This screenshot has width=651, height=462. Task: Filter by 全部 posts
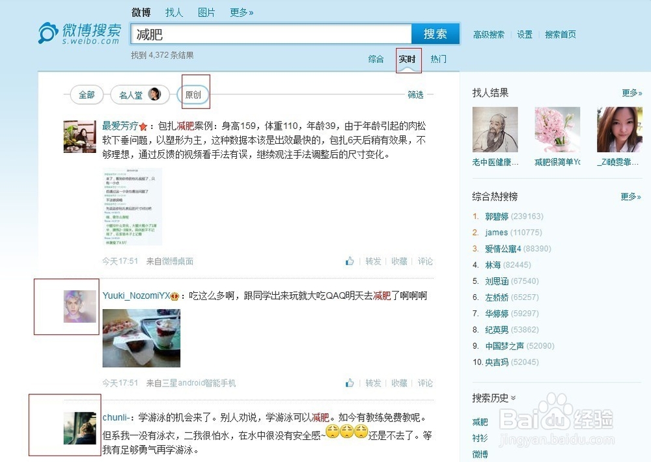pos(87,94)
